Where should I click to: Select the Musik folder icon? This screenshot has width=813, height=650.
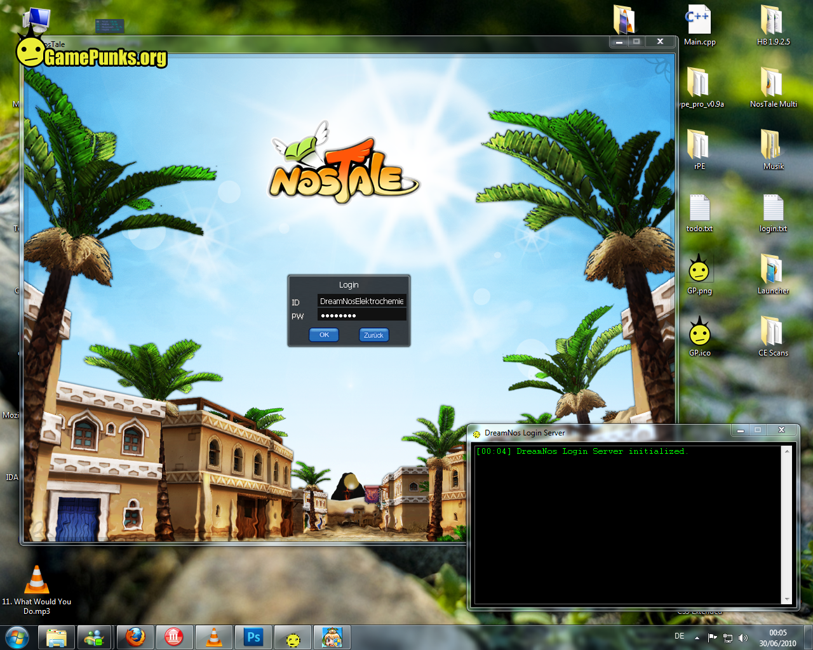click(773, 150)
